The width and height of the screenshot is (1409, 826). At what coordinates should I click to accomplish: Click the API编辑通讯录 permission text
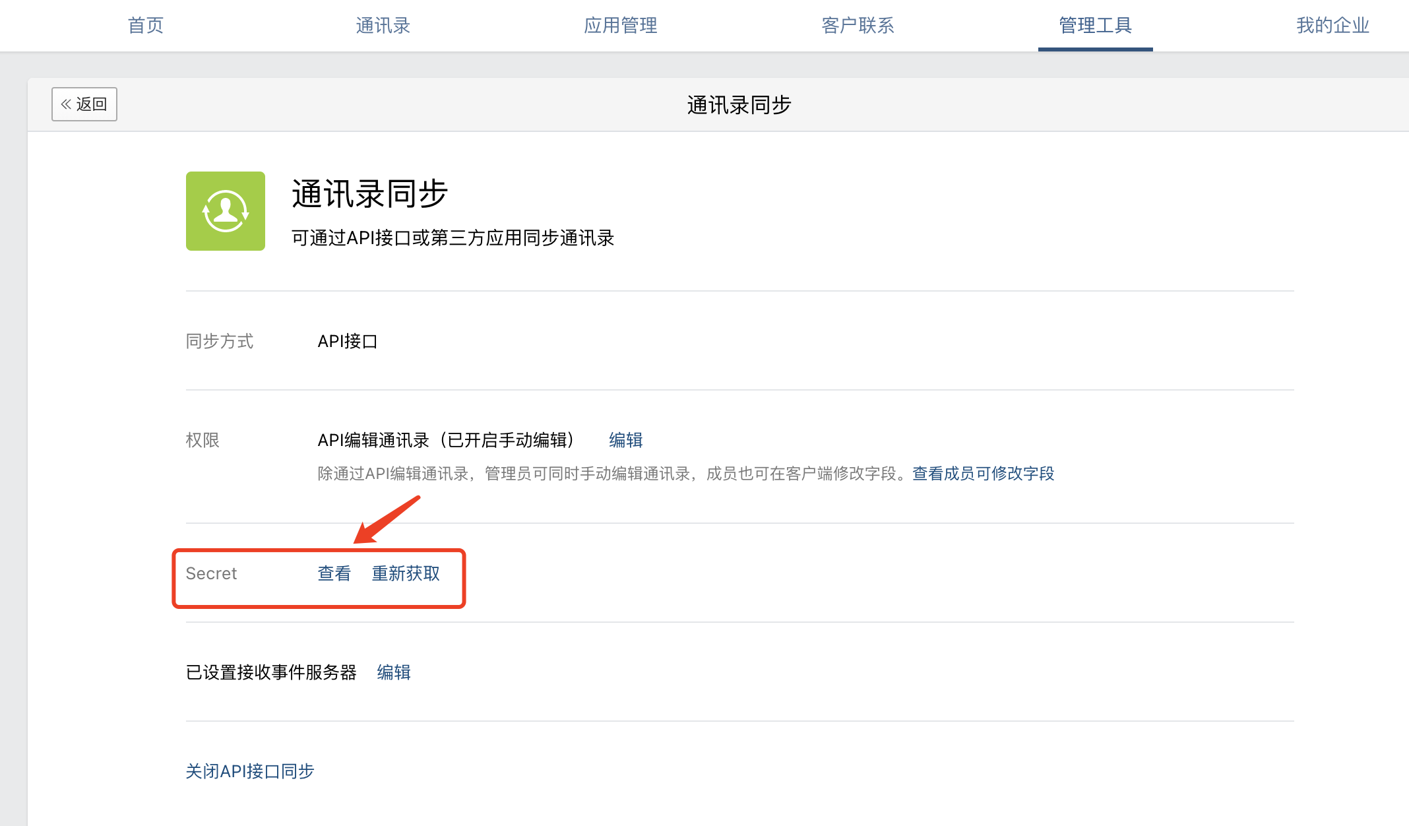tap(446, 440)
